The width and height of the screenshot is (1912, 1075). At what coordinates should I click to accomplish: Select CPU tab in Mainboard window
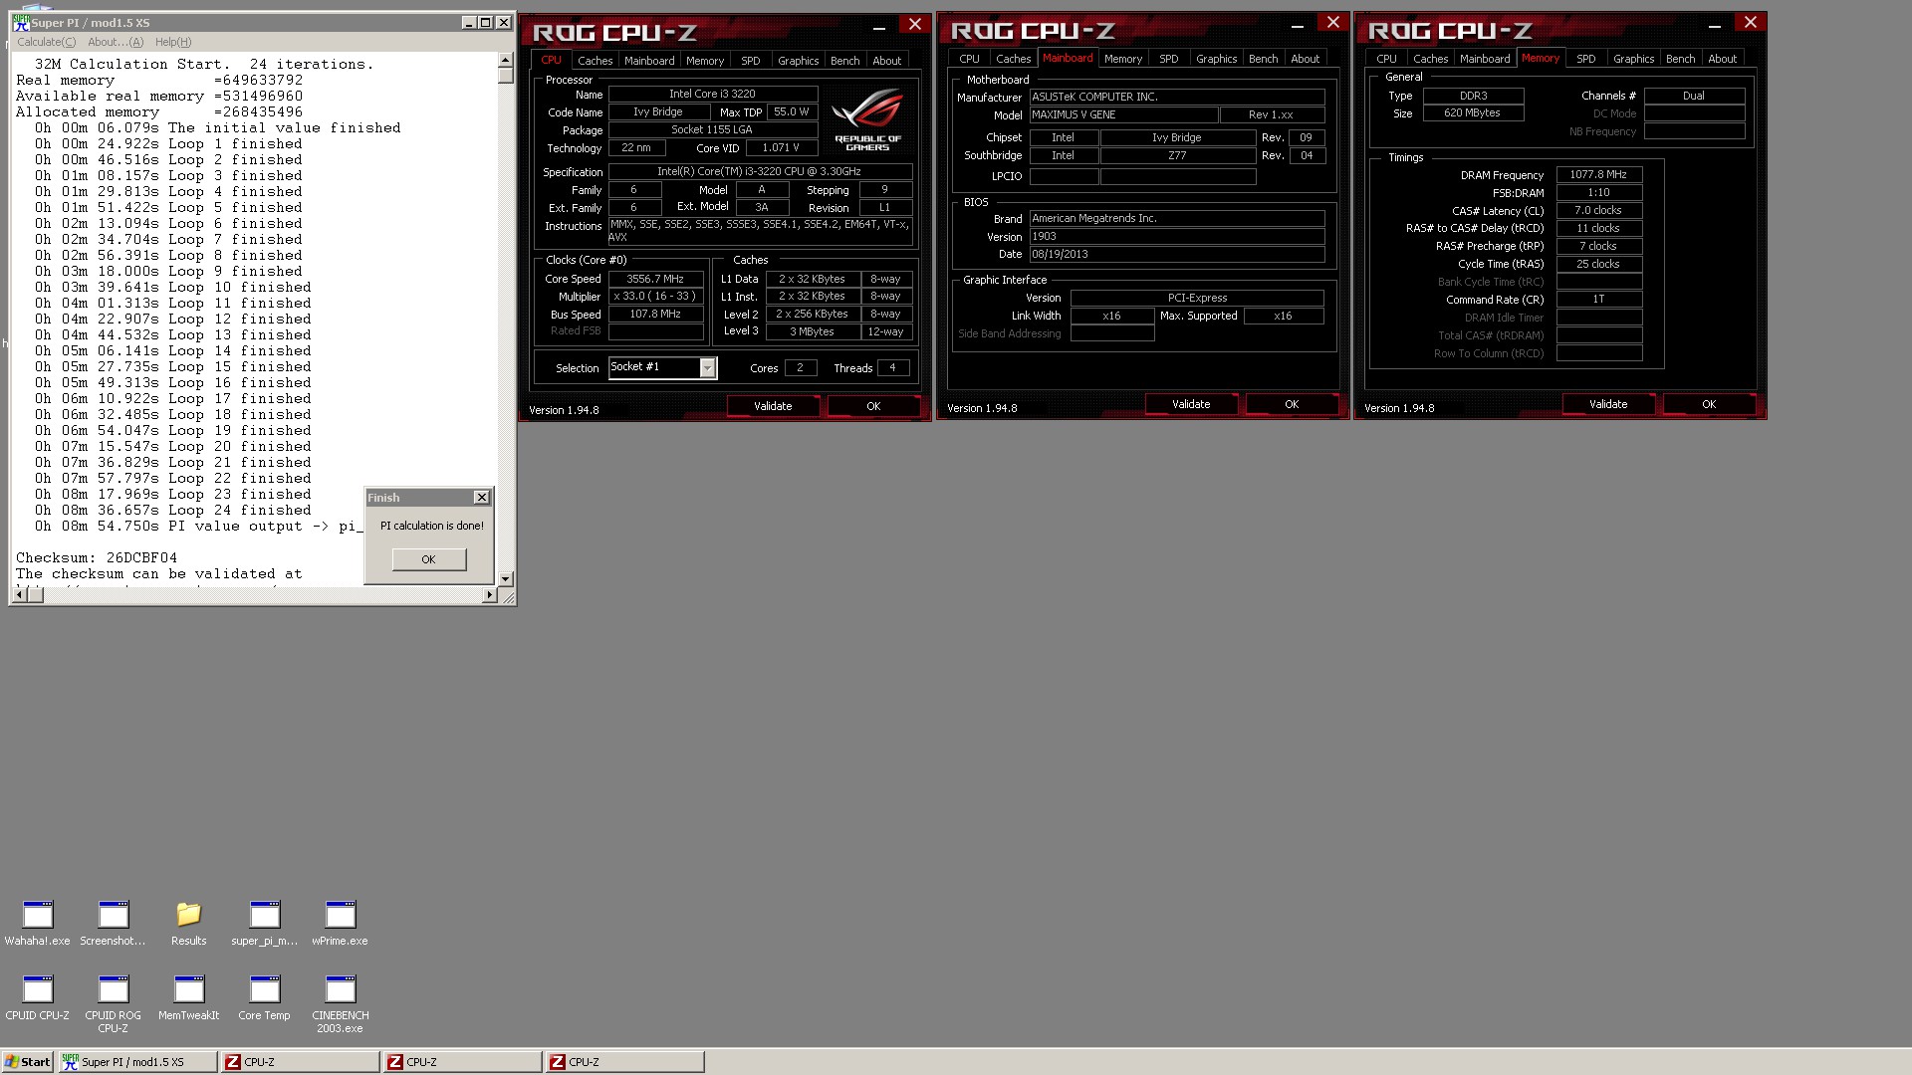(970, 59)
